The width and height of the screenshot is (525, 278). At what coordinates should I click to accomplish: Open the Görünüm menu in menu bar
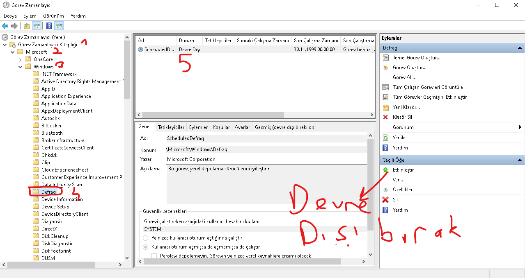click(x=53, y=16)
